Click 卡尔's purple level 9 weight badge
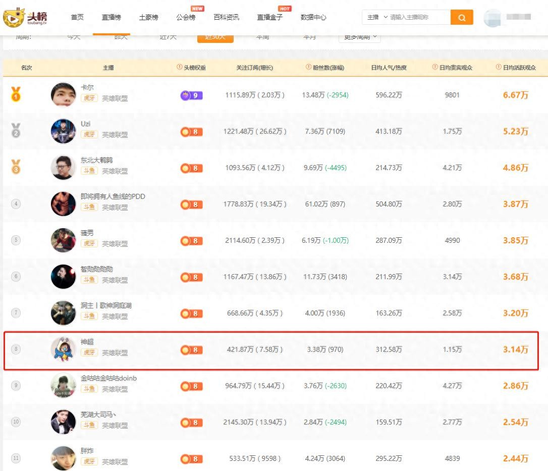 click(x=191, y=95)
